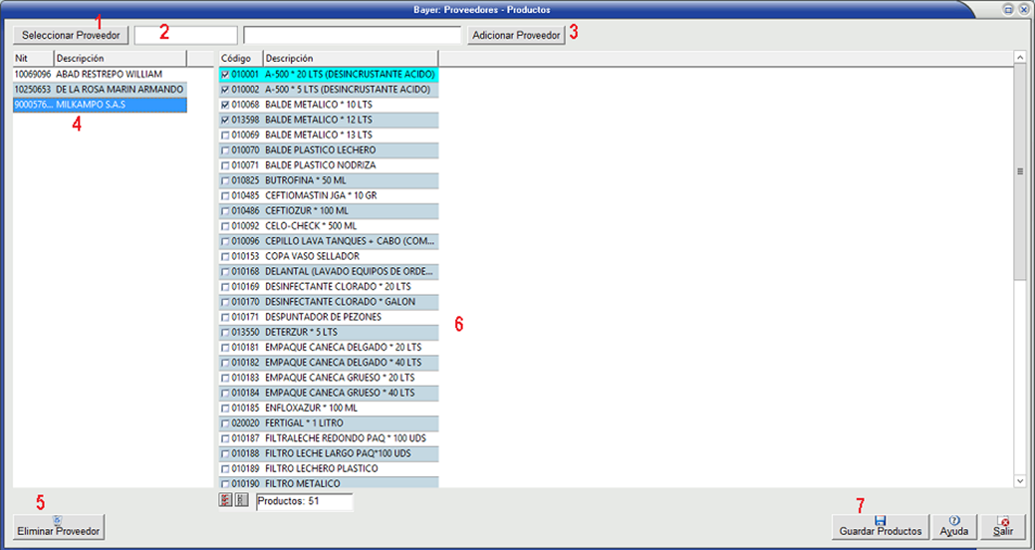The width and height of the screenshot is (1035, 550).
Task: Exit the window using Salir button
Action: point(1003,526)
